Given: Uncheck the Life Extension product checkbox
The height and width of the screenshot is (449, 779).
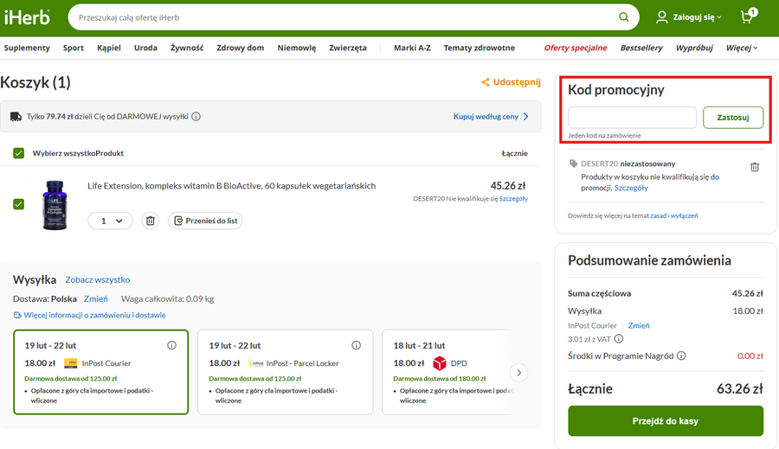Looking at the screenshot, I should click(19, 204).
